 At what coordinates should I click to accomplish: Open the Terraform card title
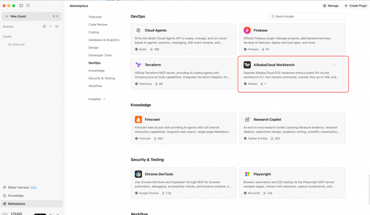tap(153, 65)
